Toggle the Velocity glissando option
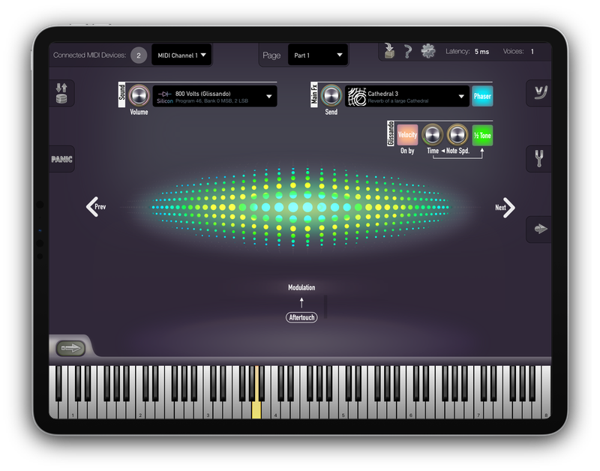Image resolution: width=600 pixels, height=471 pixels. click(407, 135)
